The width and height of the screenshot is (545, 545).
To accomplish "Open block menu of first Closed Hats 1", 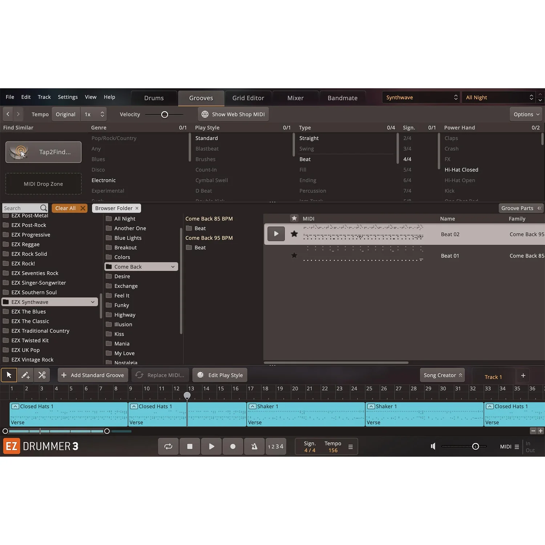I will pos(15,407).
